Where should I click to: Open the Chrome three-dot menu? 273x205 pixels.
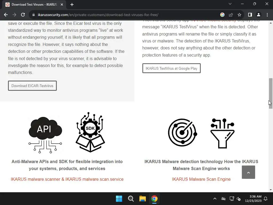click(x=267, y=15)
